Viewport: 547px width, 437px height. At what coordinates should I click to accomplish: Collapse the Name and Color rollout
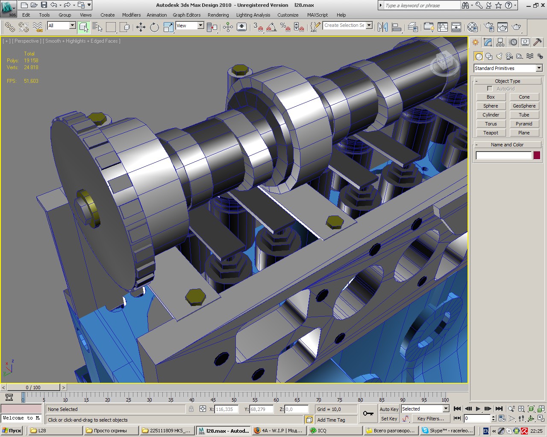[508, 145]
